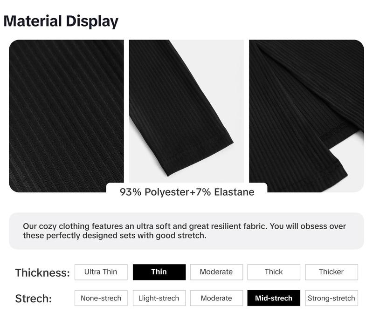Click the 93% Polyester+7% Elastane label
373x320 pixels.
[187, 192]
